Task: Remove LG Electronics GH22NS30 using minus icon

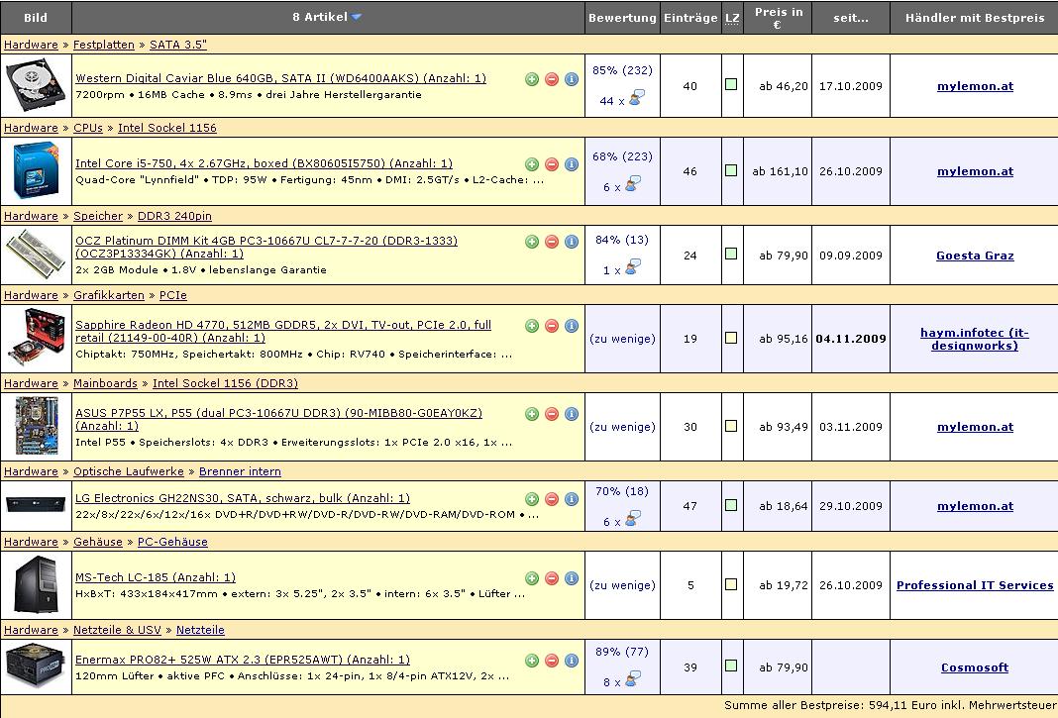Action: (x=551, y=499)
